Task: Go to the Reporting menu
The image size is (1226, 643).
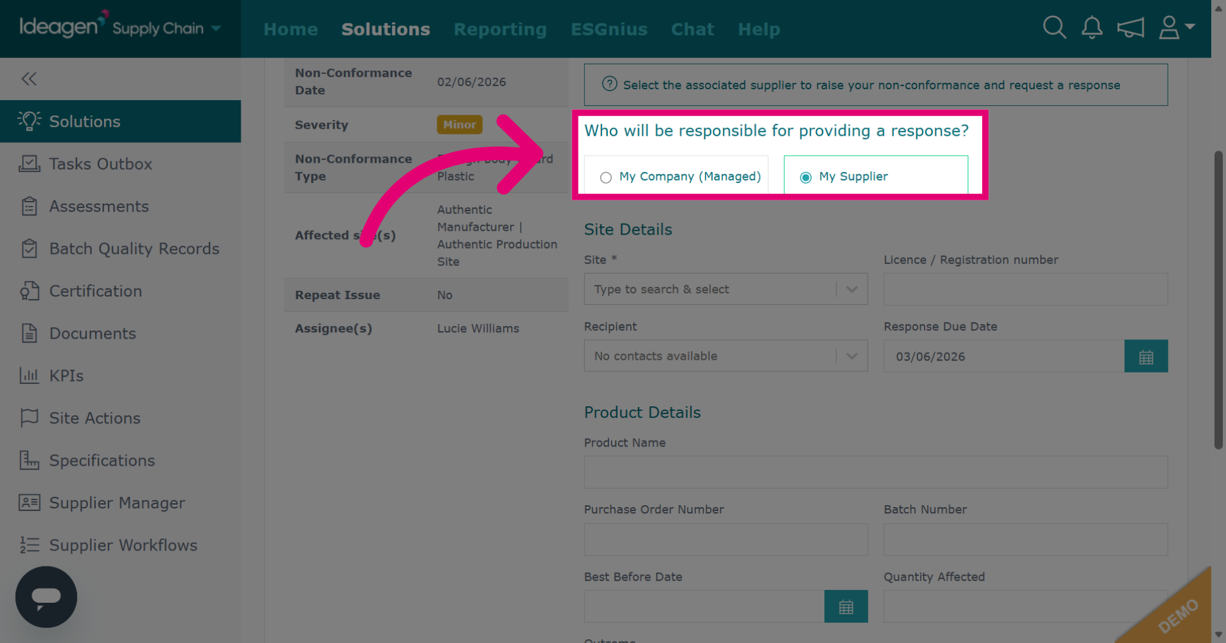Action: click(500, 29)
